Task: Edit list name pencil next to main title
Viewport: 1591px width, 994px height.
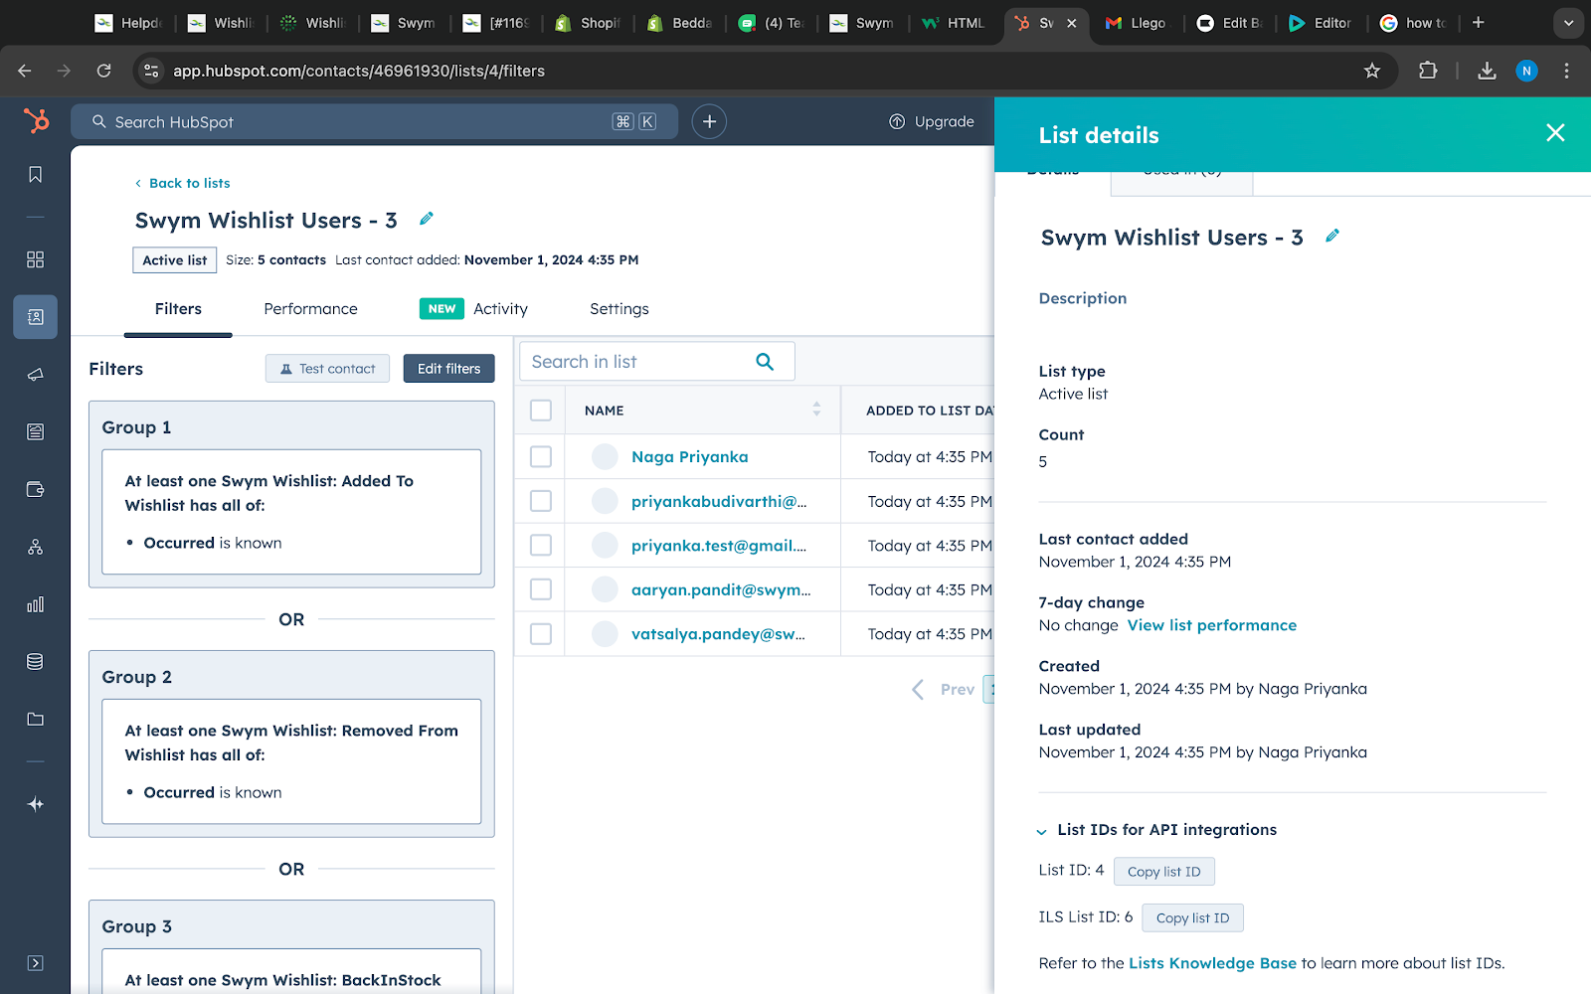Action: [x=427, y=219]
